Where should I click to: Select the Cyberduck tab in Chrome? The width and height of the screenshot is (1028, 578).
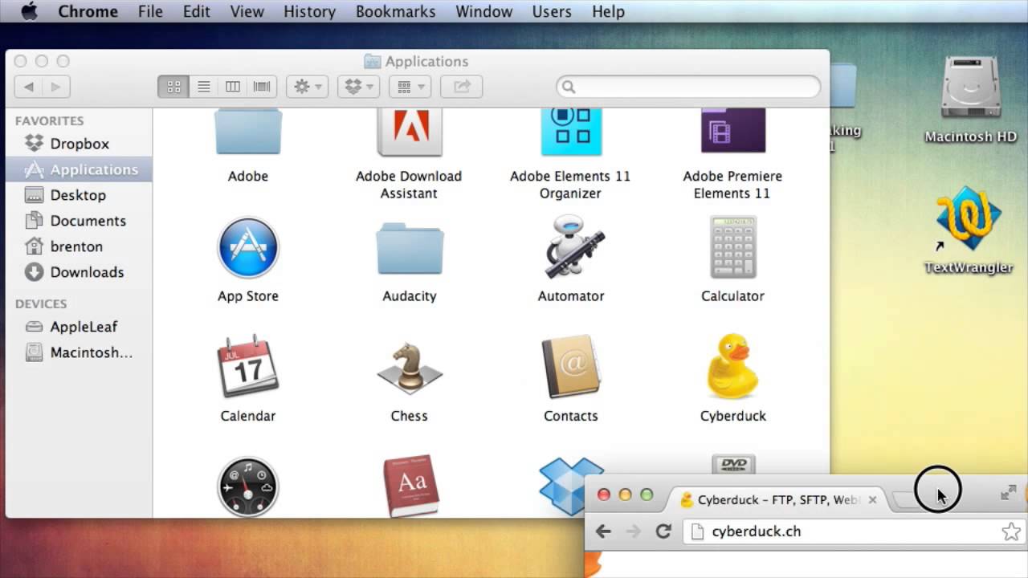[x=777, y=499]
